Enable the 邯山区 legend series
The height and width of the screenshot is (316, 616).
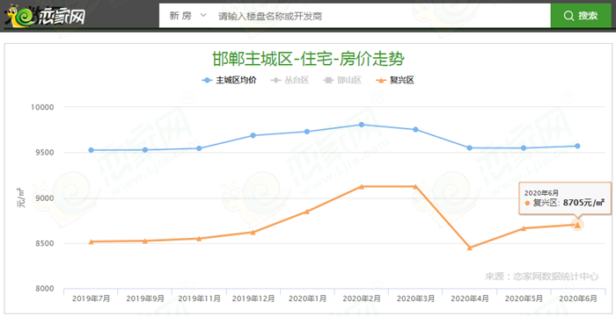point(342,81)
